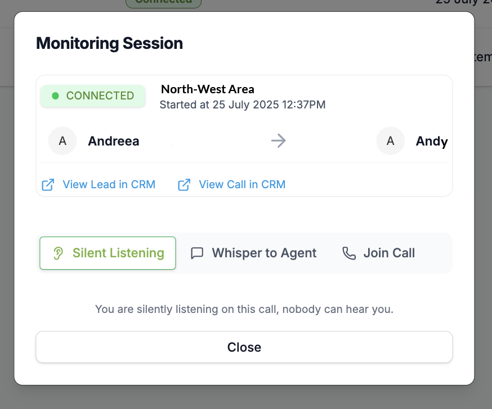Click Andy's avatar circle
This screenshot has height=409, width=492.
pyautogui.click(x=390, y=141)
